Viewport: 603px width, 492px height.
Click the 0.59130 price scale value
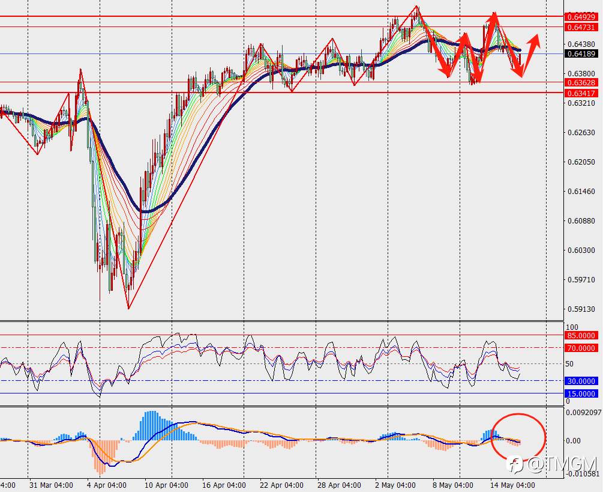(x=581, y=309)
